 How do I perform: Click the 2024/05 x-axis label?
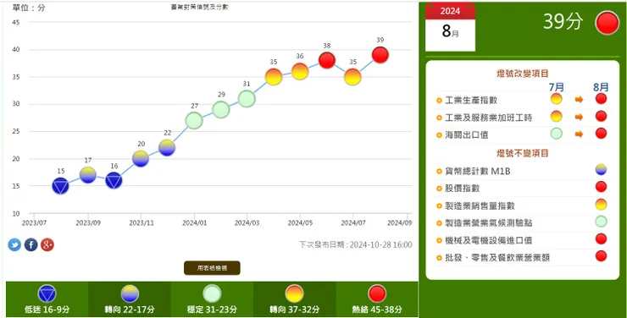(300, 222)
